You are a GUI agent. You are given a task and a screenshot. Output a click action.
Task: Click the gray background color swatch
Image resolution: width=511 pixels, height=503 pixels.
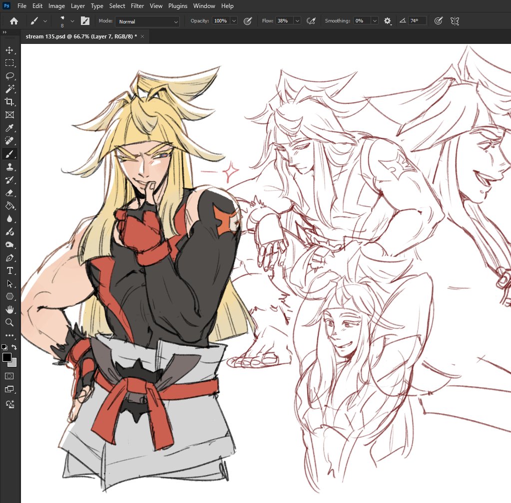tap(13, 363)
